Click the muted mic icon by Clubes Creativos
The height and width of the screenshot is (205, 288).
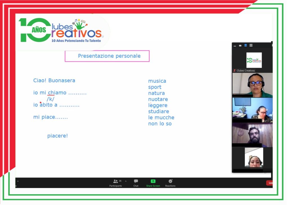pyautogui.click(x=235, y=70)
